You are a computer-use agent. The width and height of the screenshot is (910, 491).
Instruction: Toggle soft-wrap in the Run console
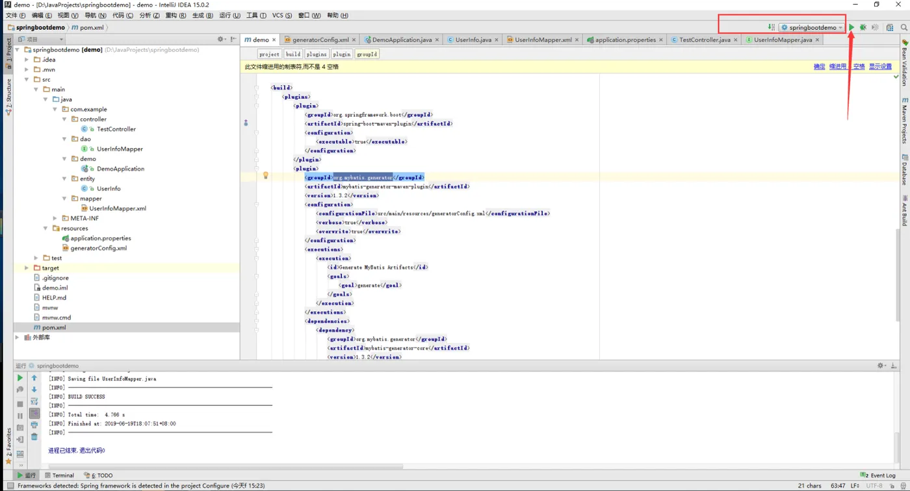34,401
